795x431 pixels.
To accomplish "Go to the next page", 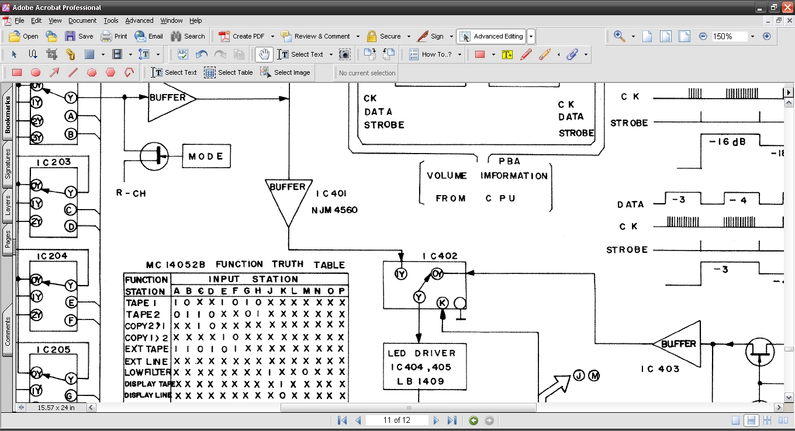I will [x=436, y=420].
